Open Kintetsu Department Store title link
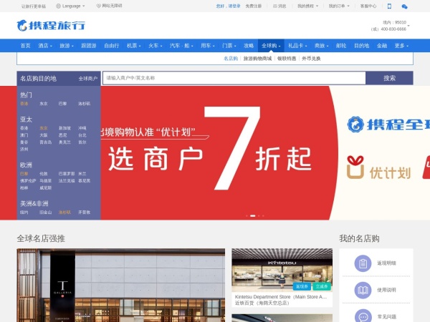This screenshot has height=322, width=430. pos(281,297)
